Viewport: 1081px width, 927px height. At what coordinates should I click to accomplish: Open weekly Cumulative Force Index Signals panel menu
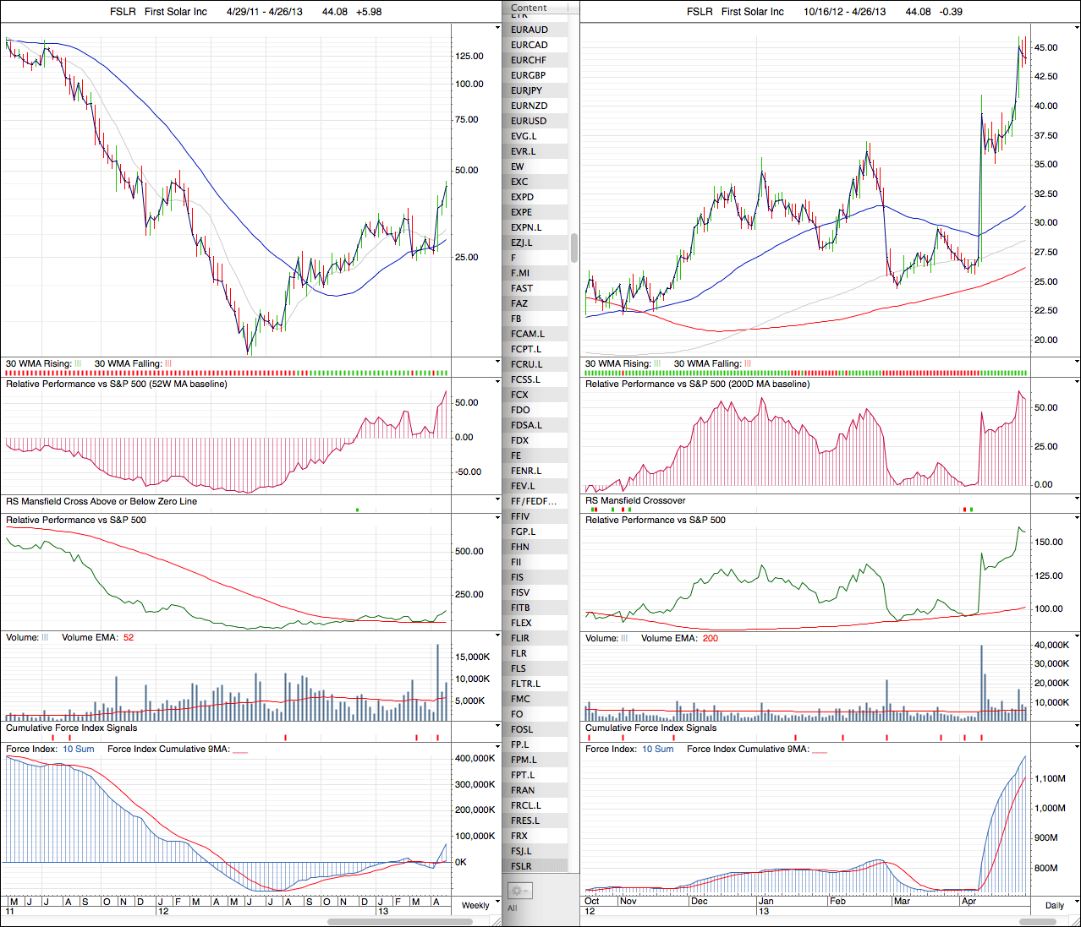click(x=497, y=726)
